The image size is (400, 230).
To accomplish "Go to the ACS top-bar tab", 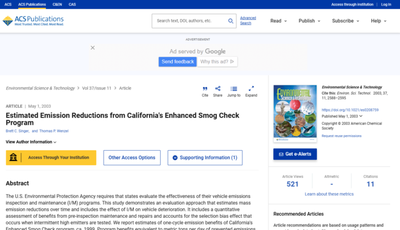I will [x=8, y=4].
